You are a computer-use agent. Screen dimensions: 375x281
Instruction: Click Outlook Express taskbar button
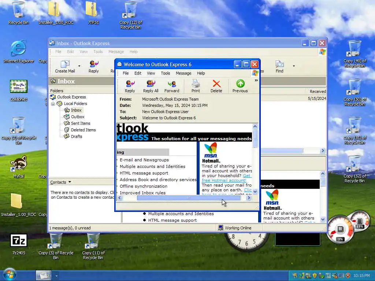click(x=43, y=275)
